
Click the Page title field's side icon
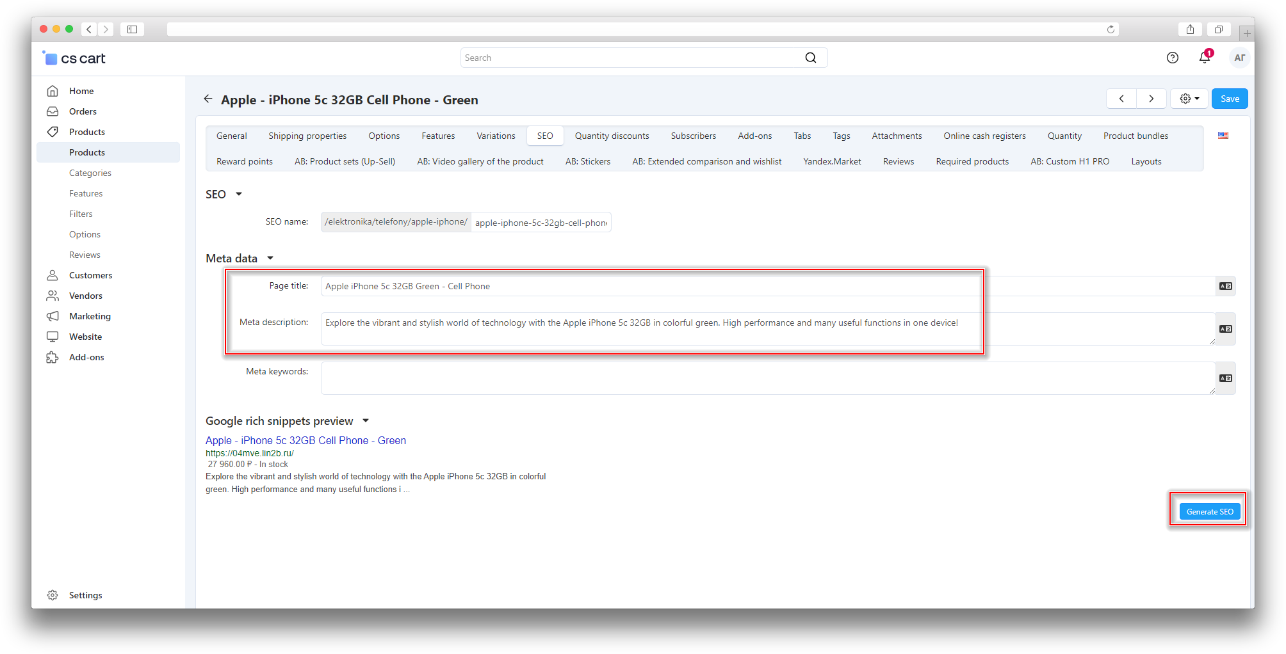1225,286
